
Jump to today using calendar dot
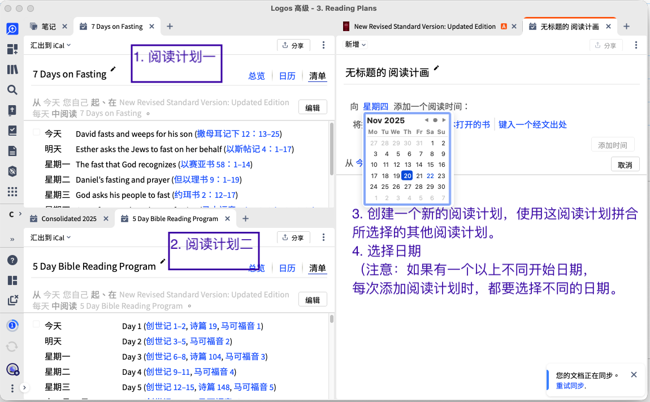point(435,120)
